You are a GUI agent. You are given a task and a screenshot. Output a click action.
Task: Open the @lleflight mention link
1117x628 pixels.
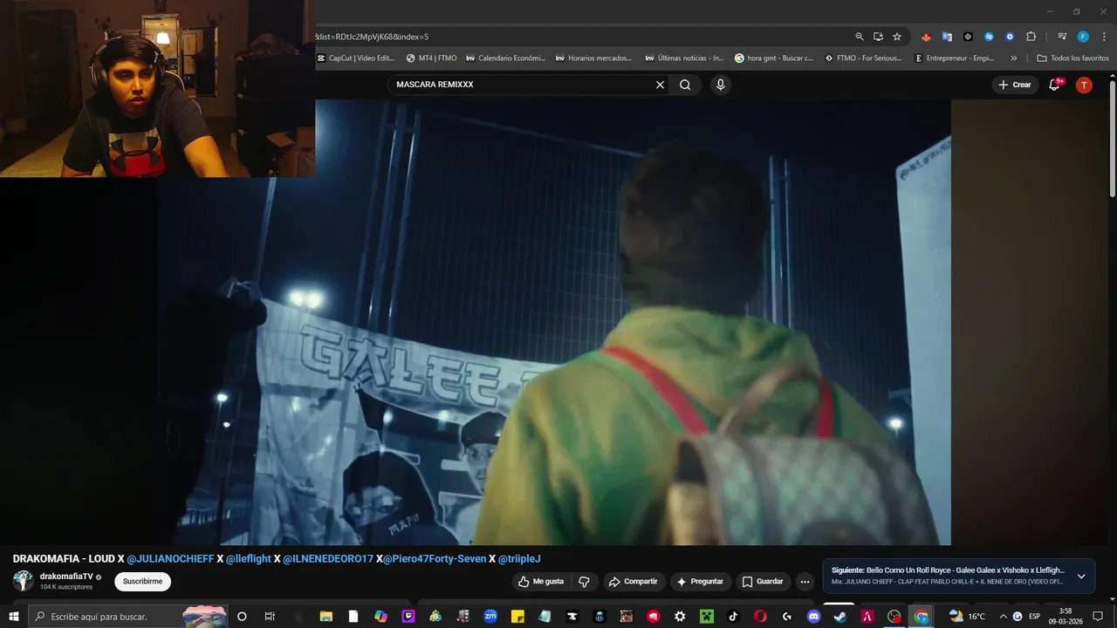(x=249, y=558)
